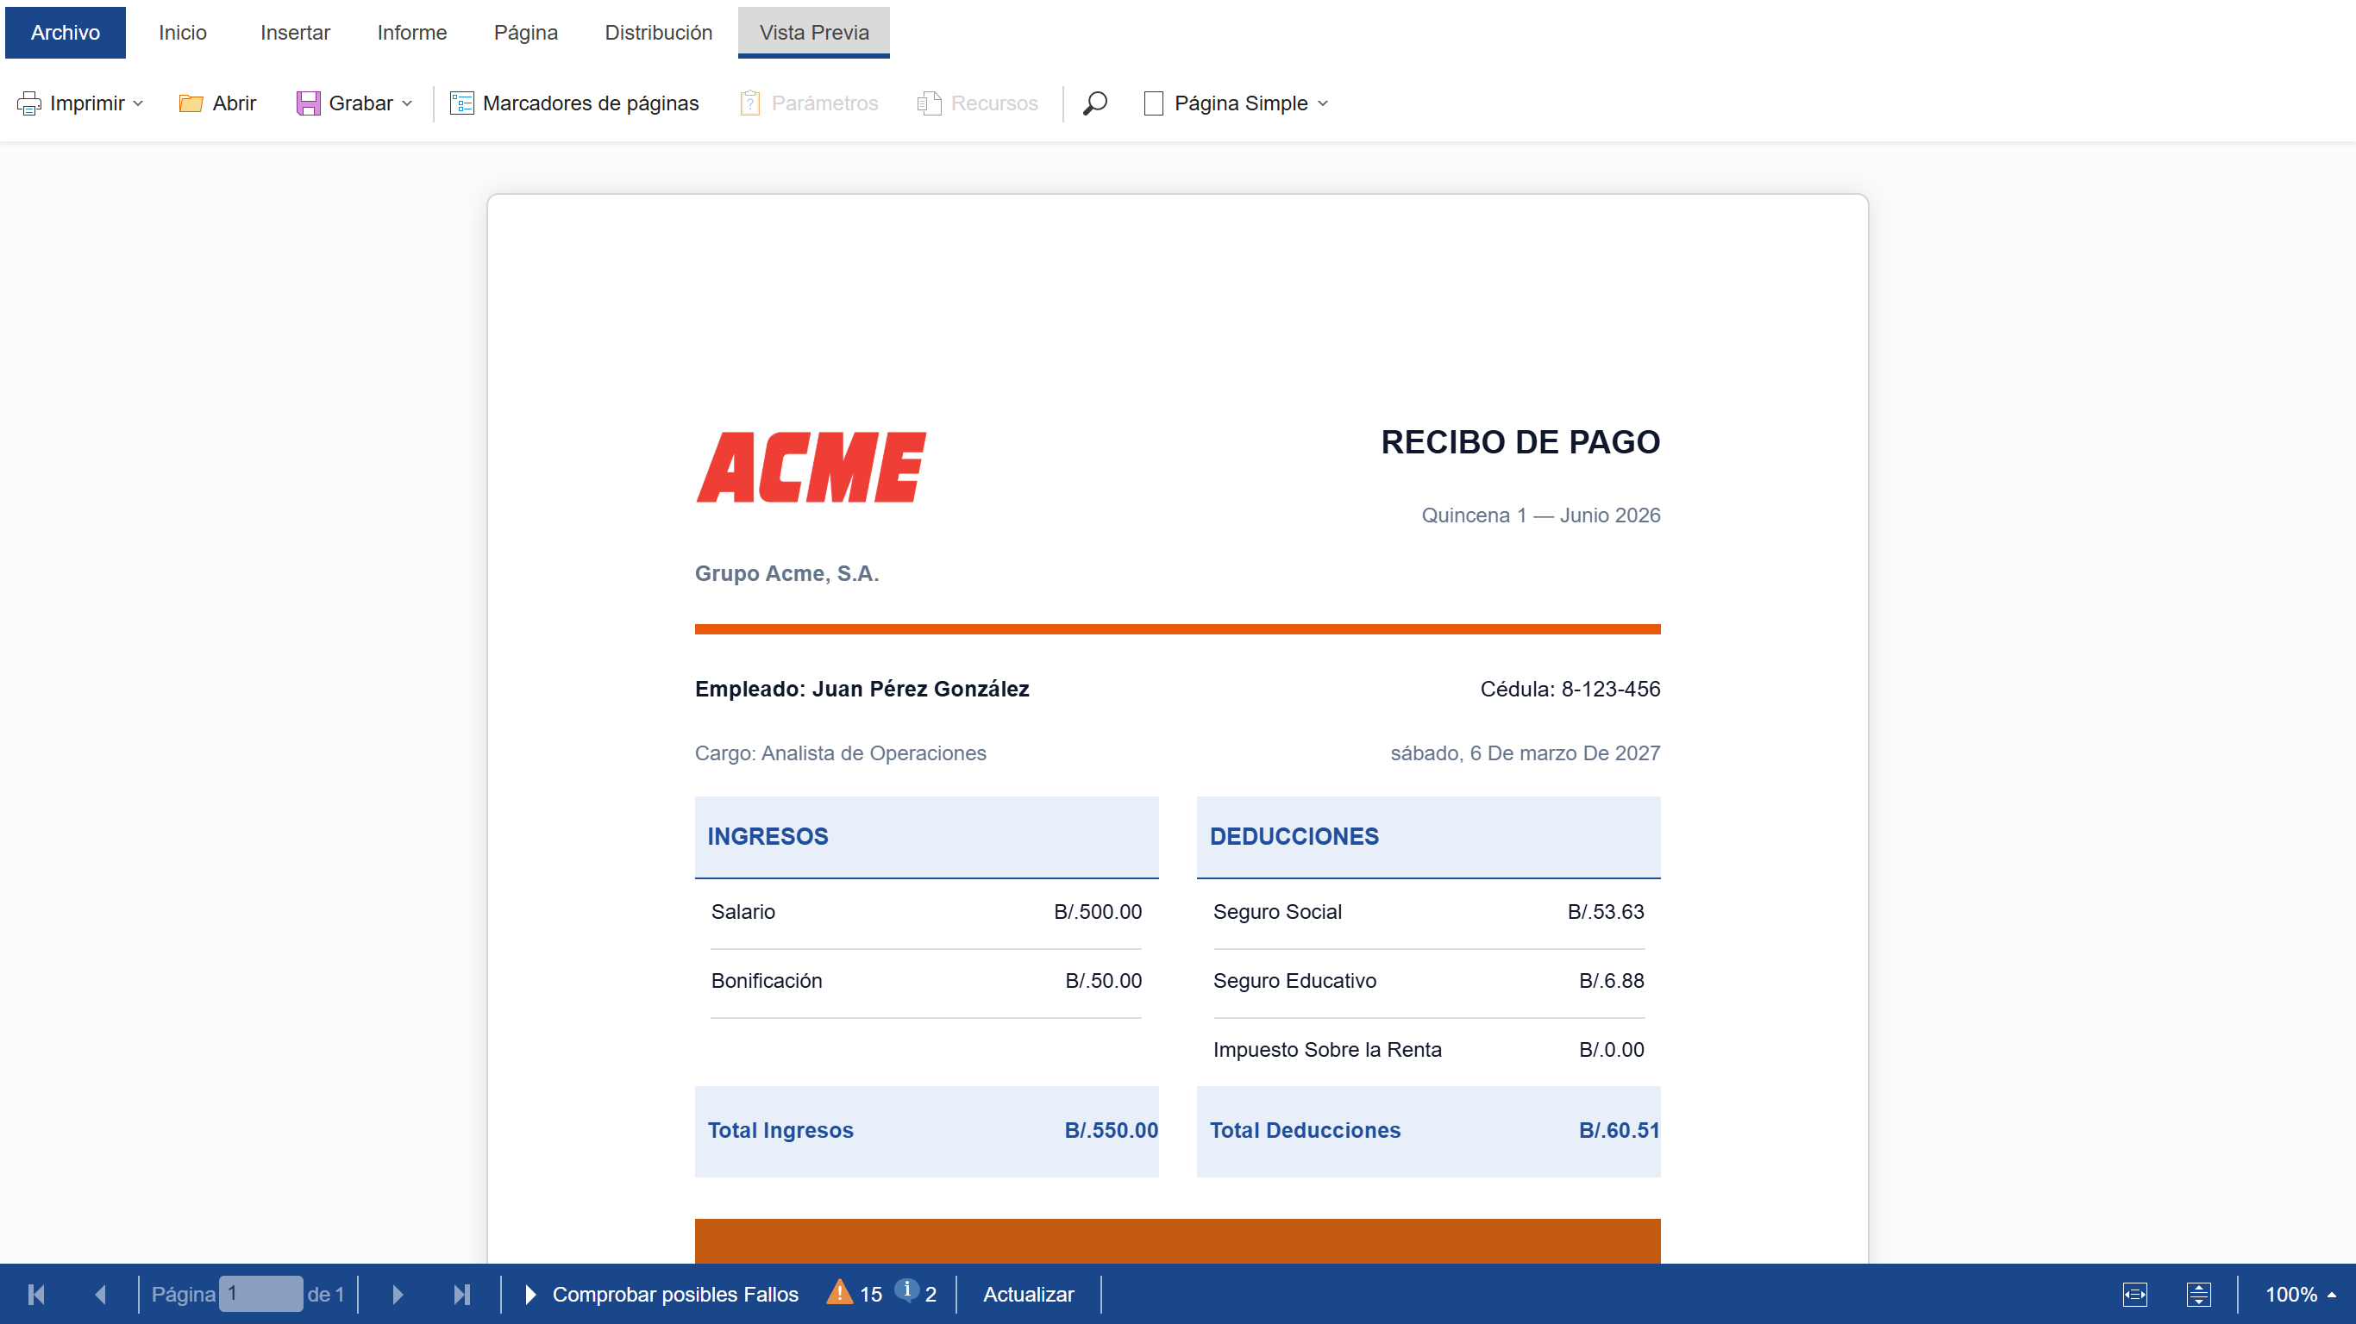Select the Página Simple page icon
2356x1324 pixels.
click(x=1153, y=103)
